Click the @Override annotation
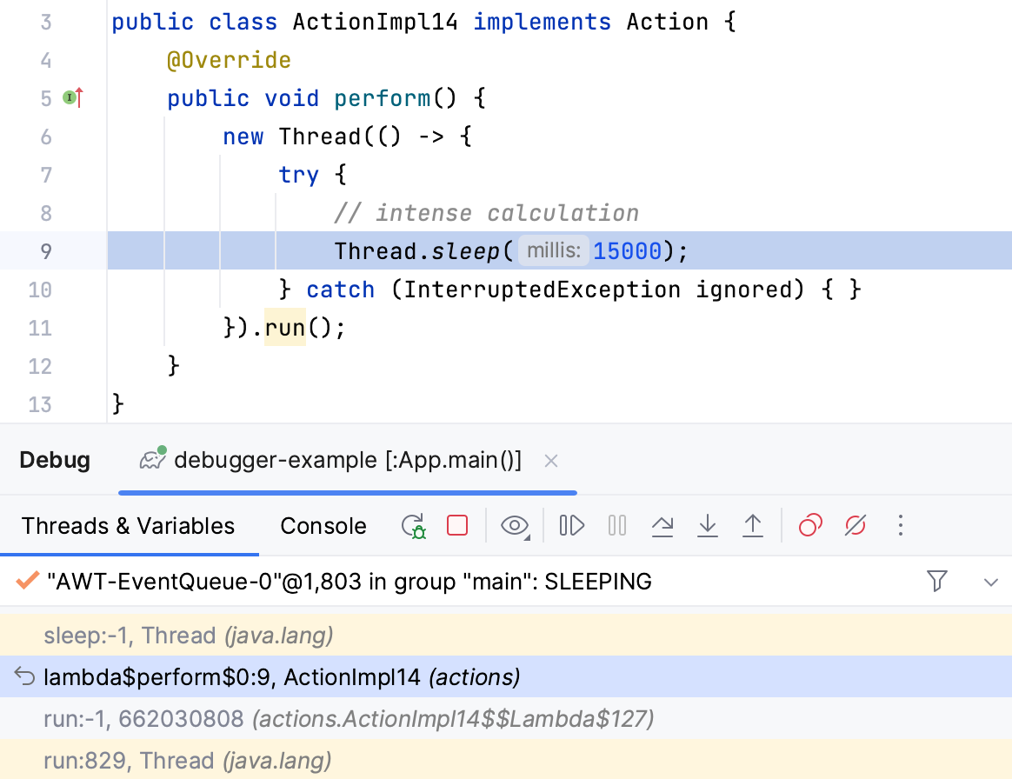 (230, 60)
